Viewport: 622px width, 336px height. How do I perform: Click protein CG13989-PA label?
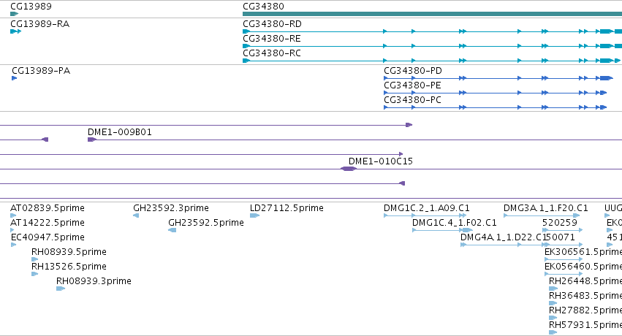41,71
